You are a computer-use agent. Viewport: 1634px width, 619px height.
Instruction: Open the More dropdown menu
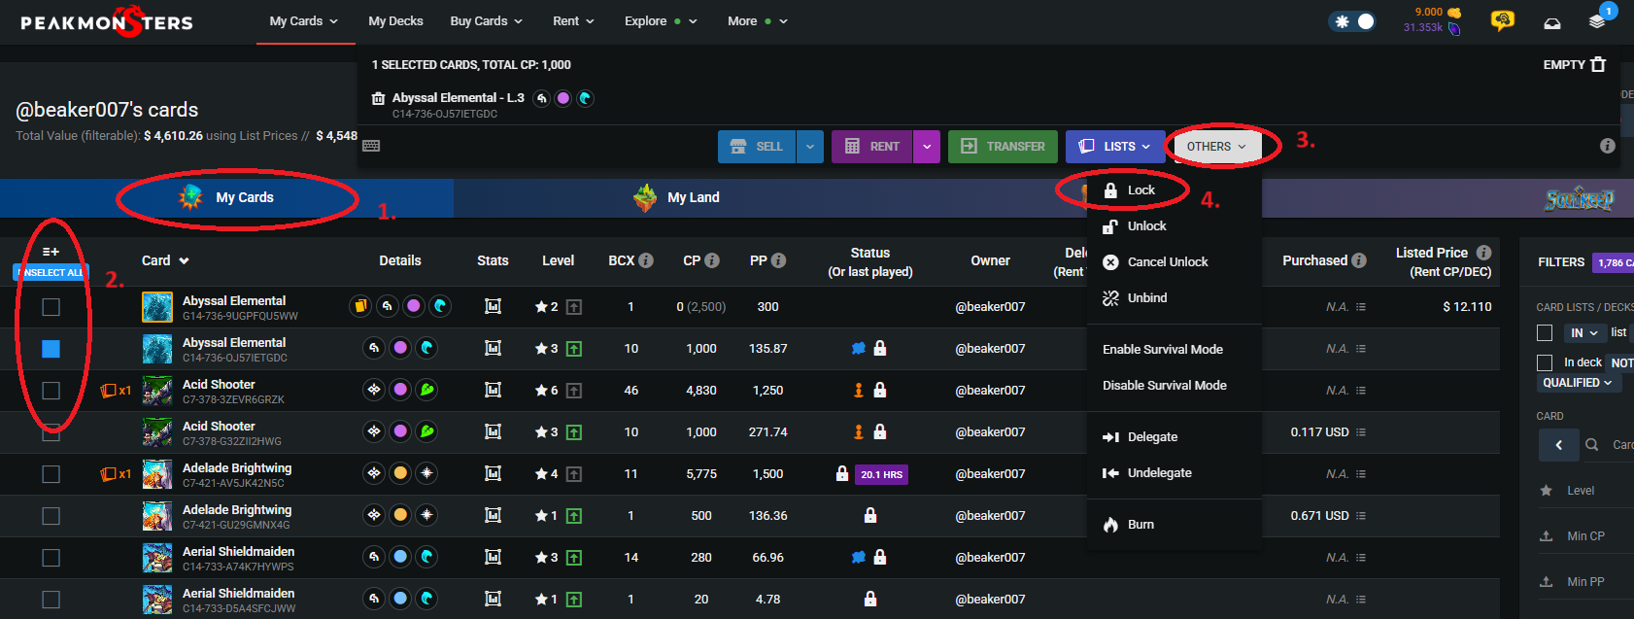(758, 21)
